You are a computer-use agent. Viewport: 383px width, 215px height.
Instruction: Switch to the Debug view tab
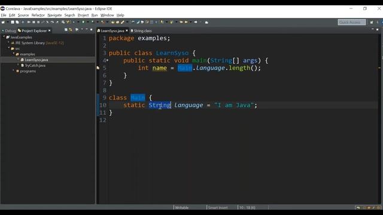tap(9, 30)
